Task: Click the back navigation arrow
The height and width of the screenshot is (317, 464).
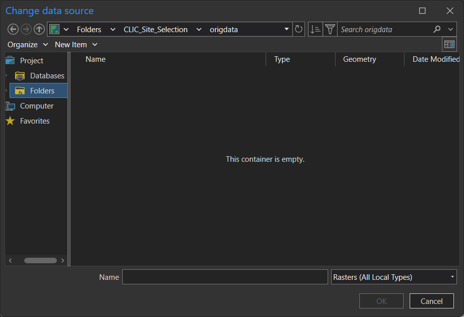Action: coord(13,29)
